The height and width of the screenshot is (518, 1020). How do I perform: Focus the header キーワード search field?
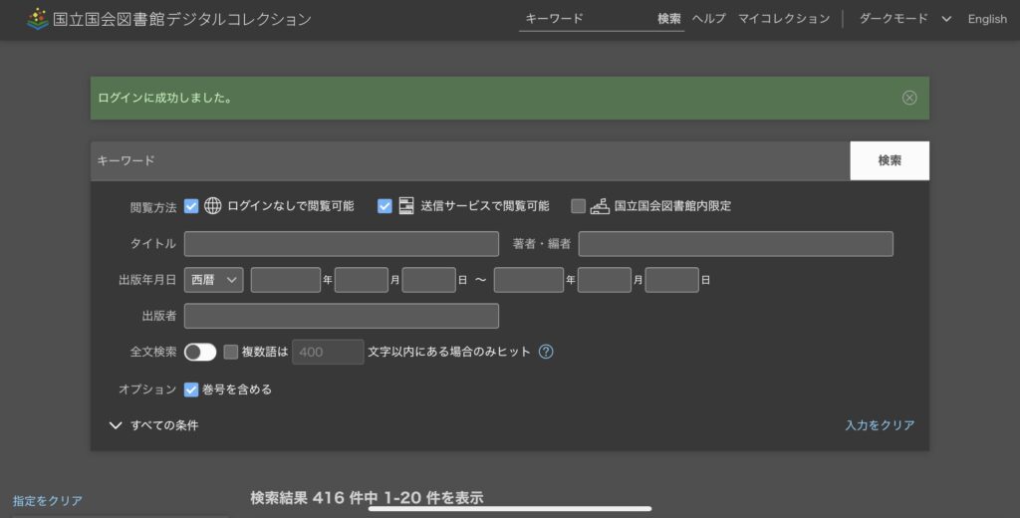pyautogui.click(x=586, y=19)
